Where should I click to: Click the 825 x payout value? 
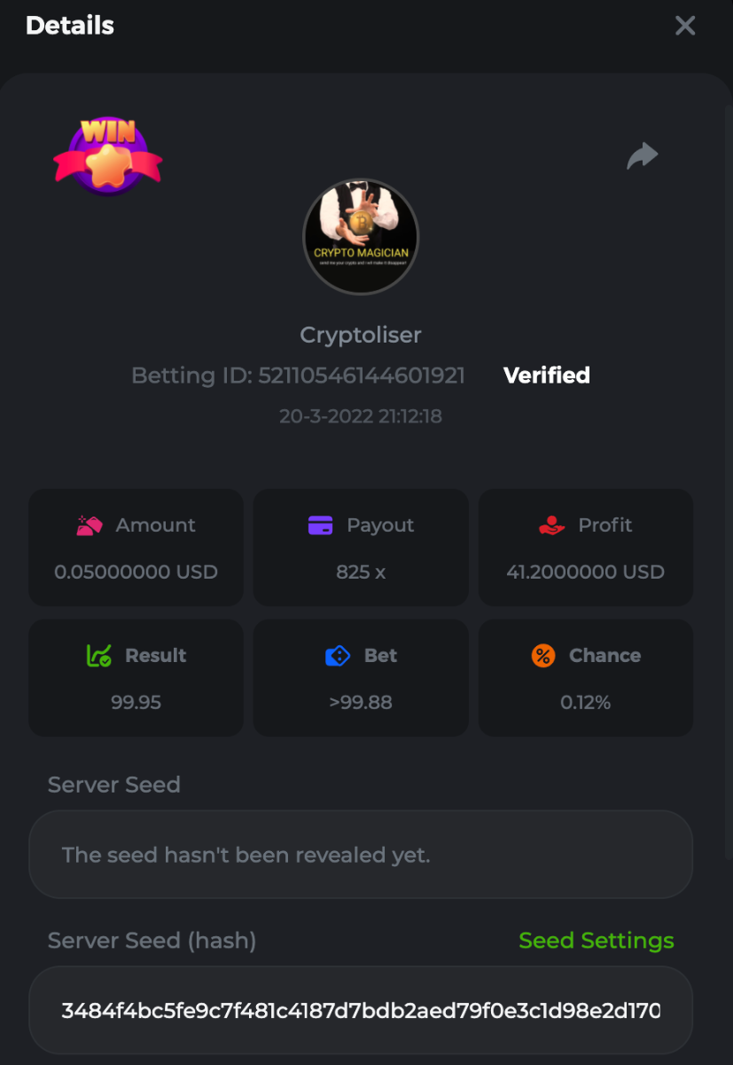coord(361,572)
